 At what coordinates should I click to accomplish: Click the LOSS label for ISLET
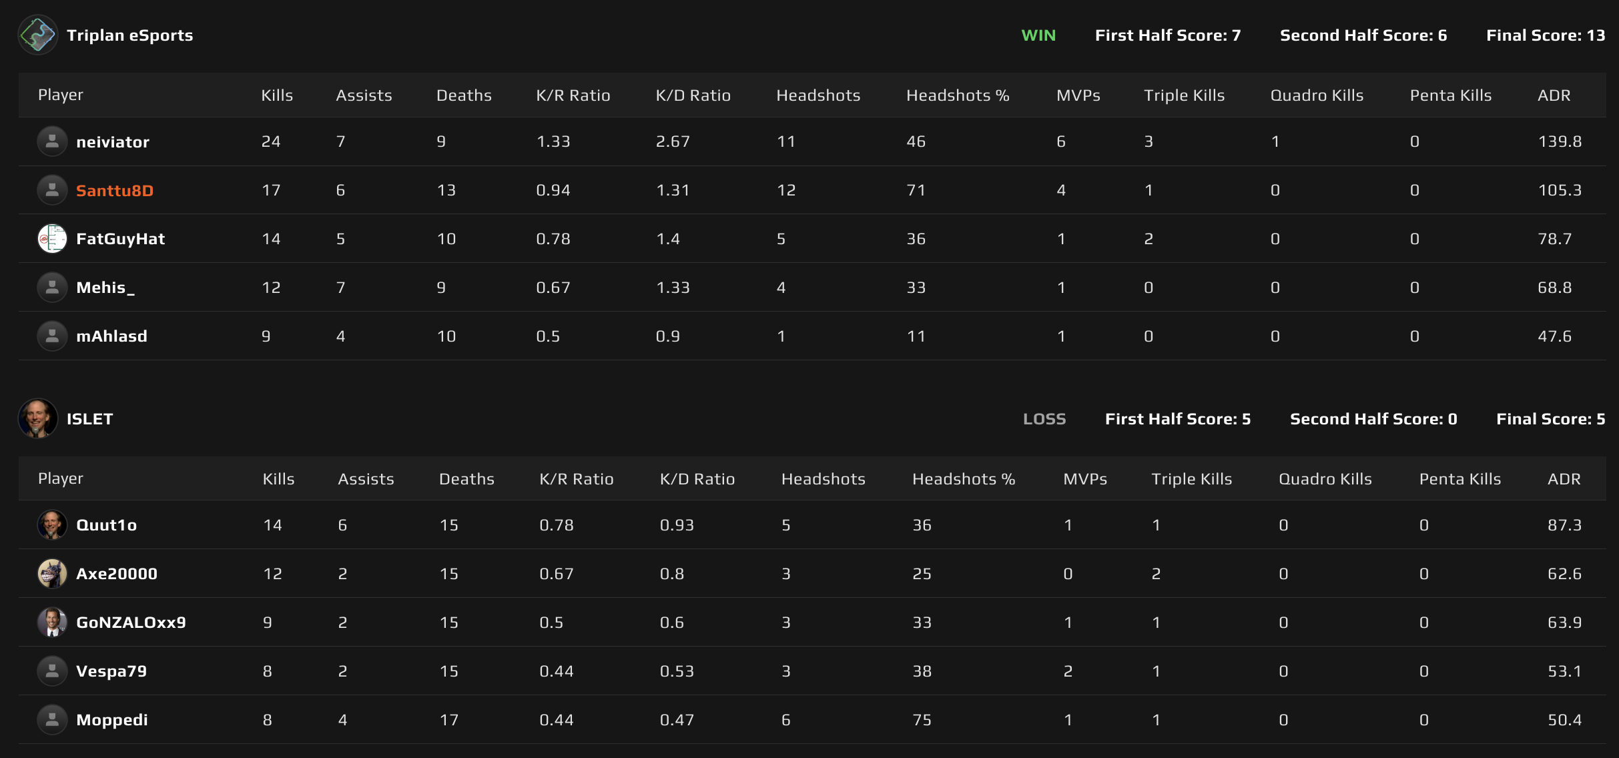tap(1044, 418)
